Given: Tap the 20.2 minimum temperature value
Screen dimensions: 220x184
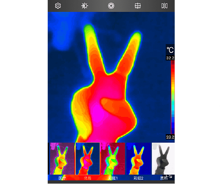Looking at the screenshot, I should click(x=170, y=137).
